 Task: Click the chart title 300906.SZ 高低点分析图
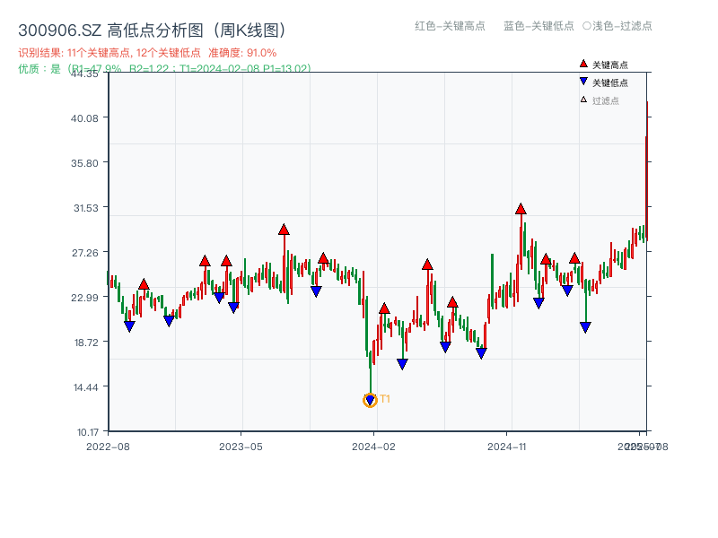(x=153, y=30)
